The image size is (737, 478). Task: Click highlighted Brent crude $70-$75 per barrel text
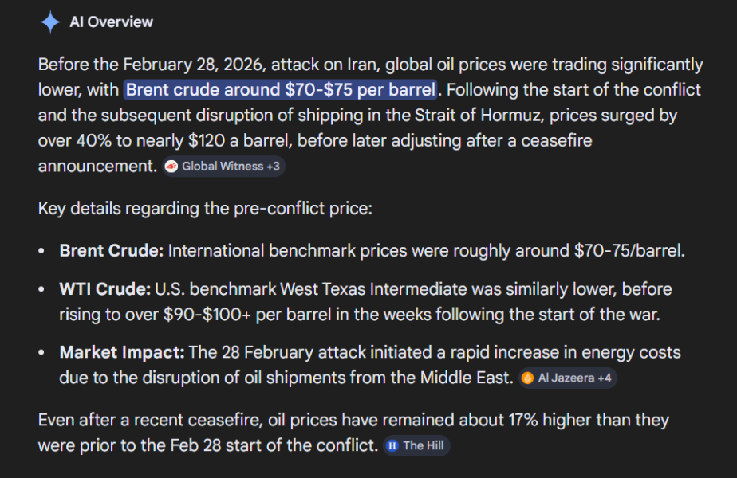pos(281,90)
